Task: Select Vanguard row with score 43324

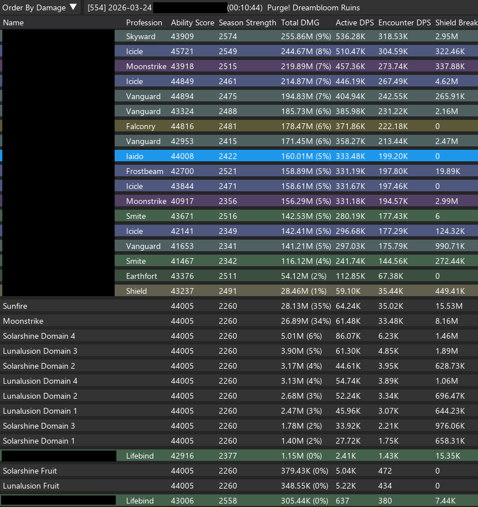Action: [239, 111]
